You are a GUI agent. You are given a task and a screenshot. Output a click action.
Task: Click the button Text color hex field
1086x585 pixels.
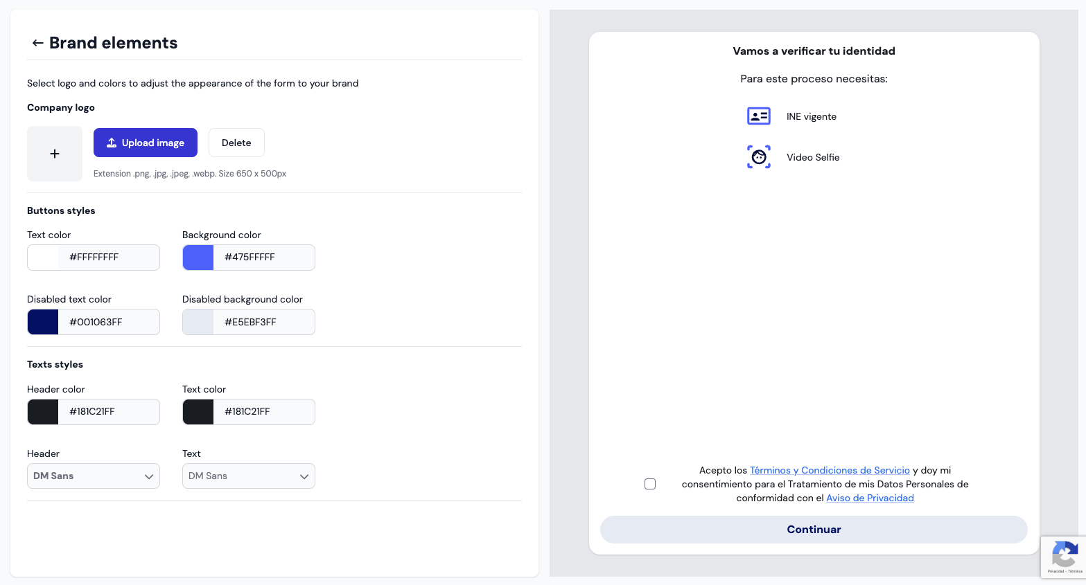[x=109, y=258]
